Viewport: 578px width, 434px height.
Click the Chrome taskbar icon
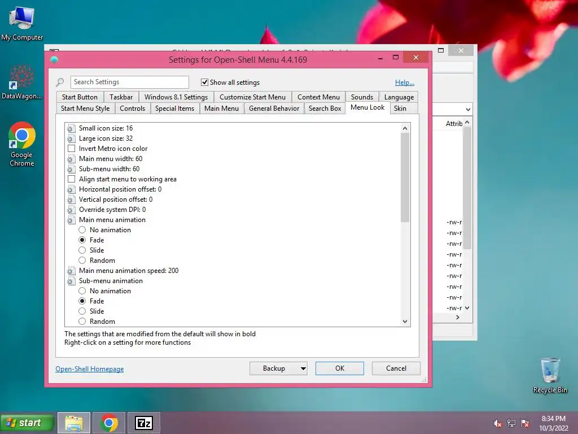[109, 423]
